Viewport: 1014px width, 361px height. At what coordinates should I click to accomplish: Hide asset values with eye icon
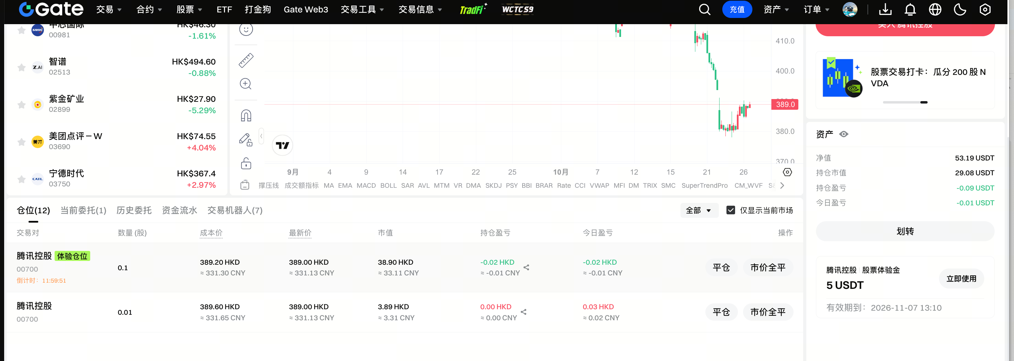(x=844, y=135)
